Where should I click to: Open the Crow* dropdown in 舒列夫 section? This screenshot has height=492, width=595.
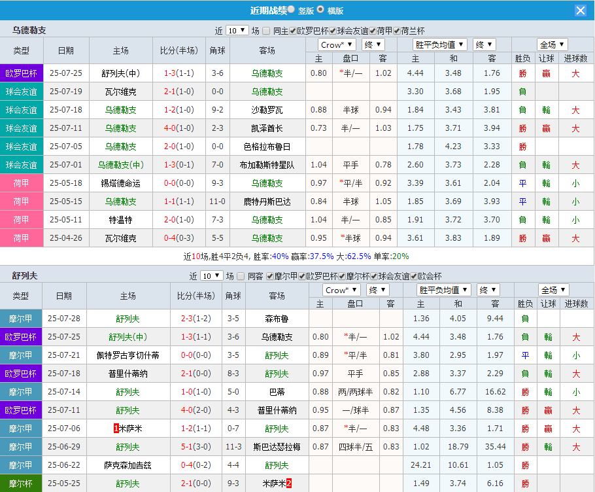click(x=340, y=290)
